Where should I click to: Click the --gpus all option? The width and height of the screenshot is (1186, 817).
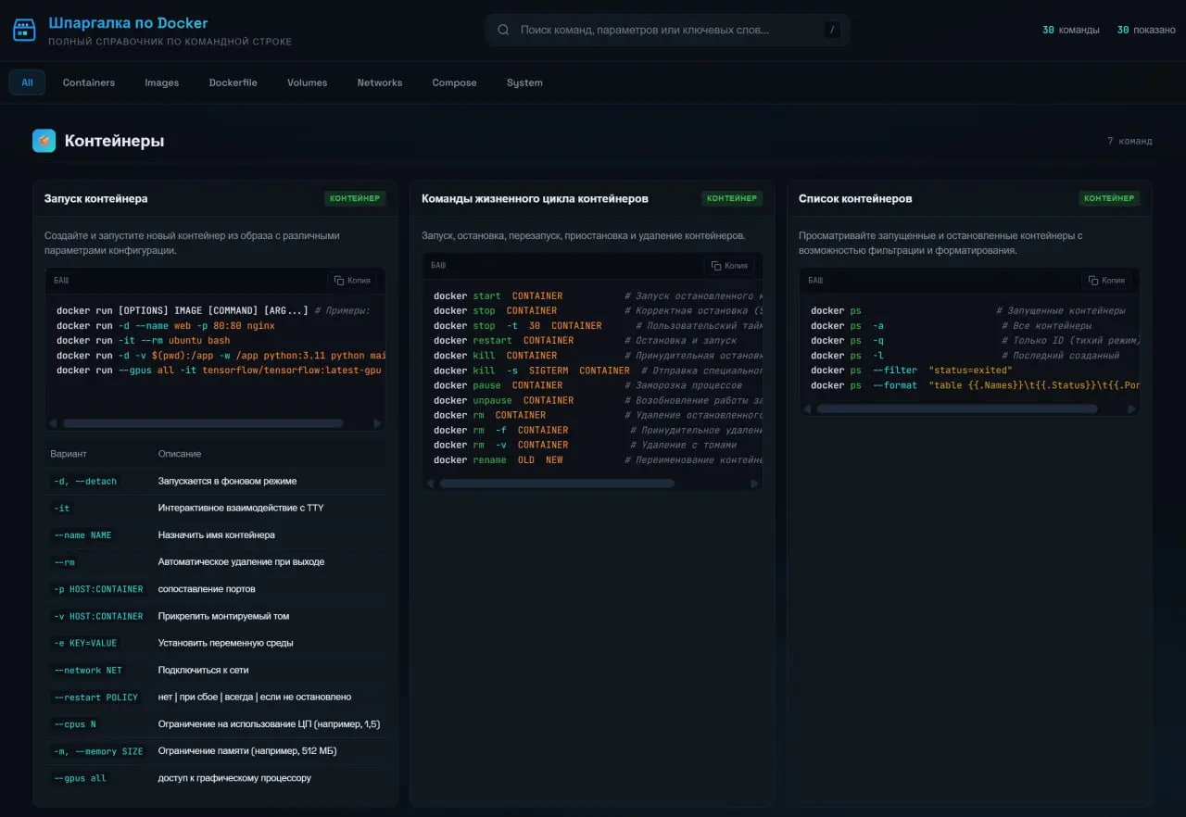coord(80,778)
